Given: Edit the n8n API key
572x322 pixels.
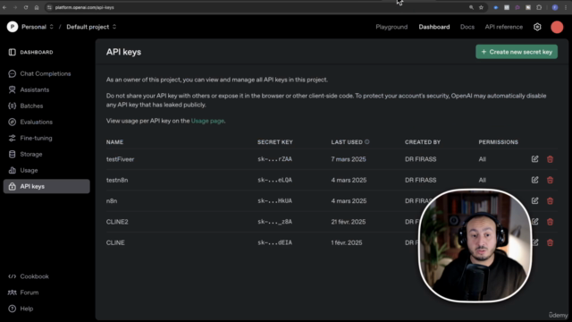Looking at the screenshot, I should 534,200.
